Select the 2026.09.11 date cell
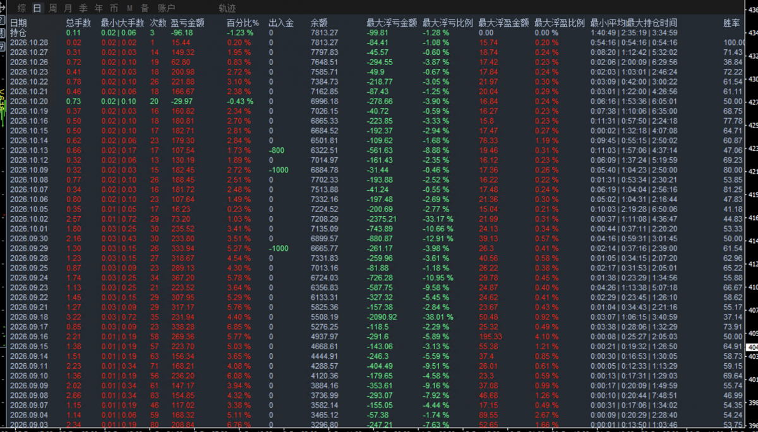 tap(29, 366)
